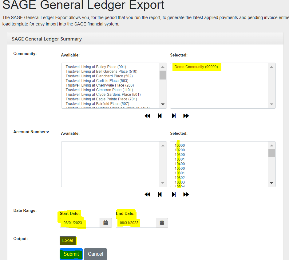The width and height of the screenshot is (289, 260).
Task: Select account number 10000
Action: (180, 146)
